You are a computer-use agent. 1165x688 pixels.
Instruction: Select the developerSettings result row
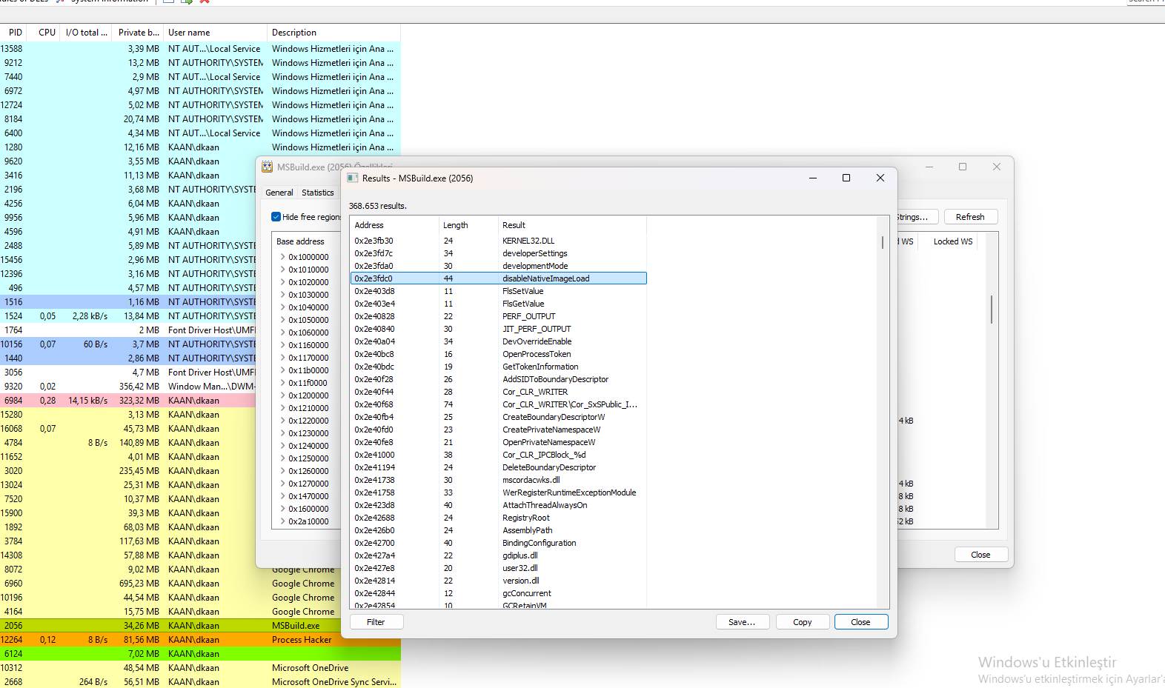pyautogui.click(x=498, y=253)
